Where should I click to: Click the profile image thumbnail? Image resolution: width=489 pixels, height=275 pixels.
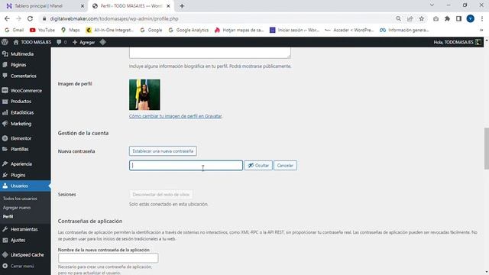pos(144,95)
